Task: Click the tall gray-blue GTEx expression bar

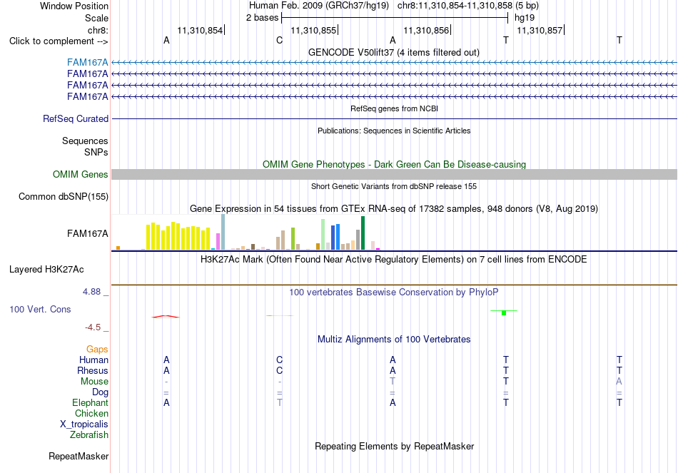Action: 223,232
